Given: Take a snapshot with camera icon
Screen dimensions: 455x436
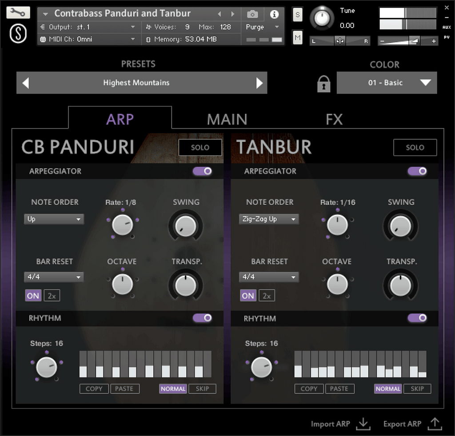Looking at the screenshot, I should (252, 14).
